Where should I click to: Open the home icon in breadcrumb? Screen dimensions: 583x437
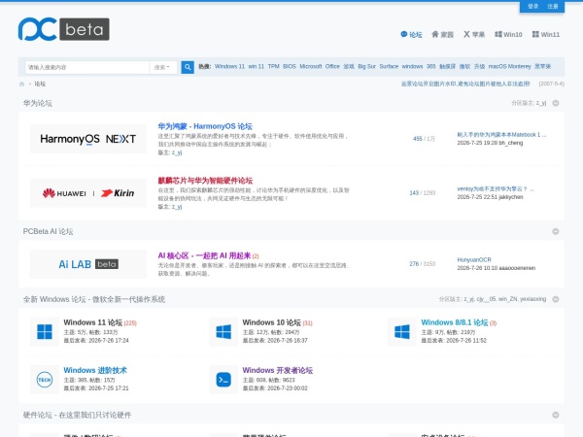[21, 84]
